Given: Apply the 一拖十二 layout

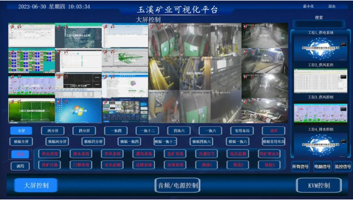Looking at the screenshot, I should 147,131.
